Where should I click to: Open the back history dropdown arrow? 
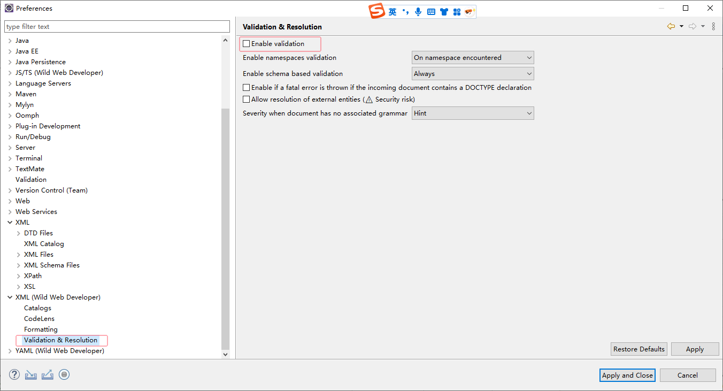(681, 26)
